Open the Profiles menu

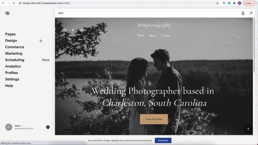click(11, 72)
